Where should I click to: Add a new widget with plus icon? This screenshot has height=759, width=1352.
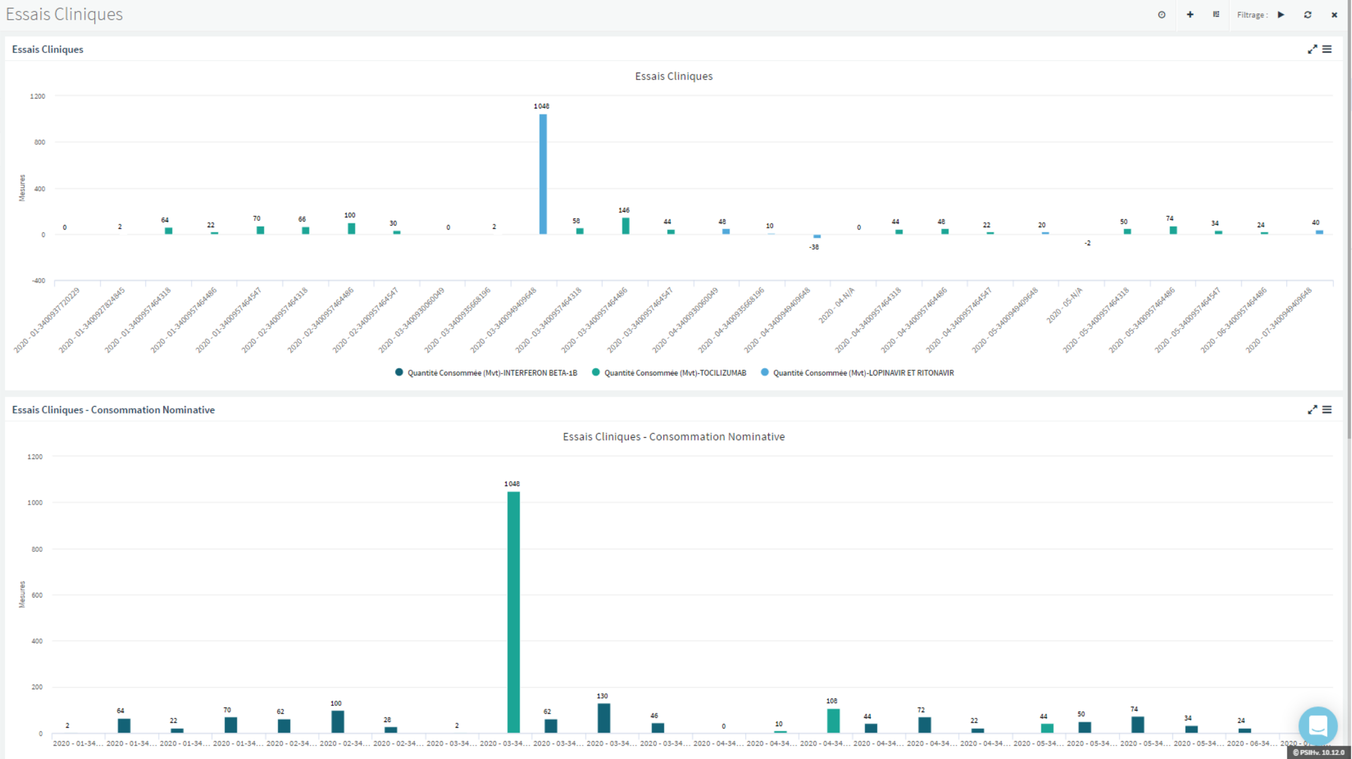[1190, 15]
